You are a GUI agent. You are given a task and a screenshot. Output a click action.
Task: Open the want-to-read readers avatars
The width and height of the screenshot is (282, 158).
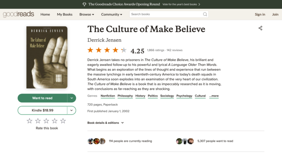(x=185, y=141)
